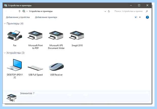
Task: Collapse the Устройства (3) group
Action: click(x=5, y=53)
